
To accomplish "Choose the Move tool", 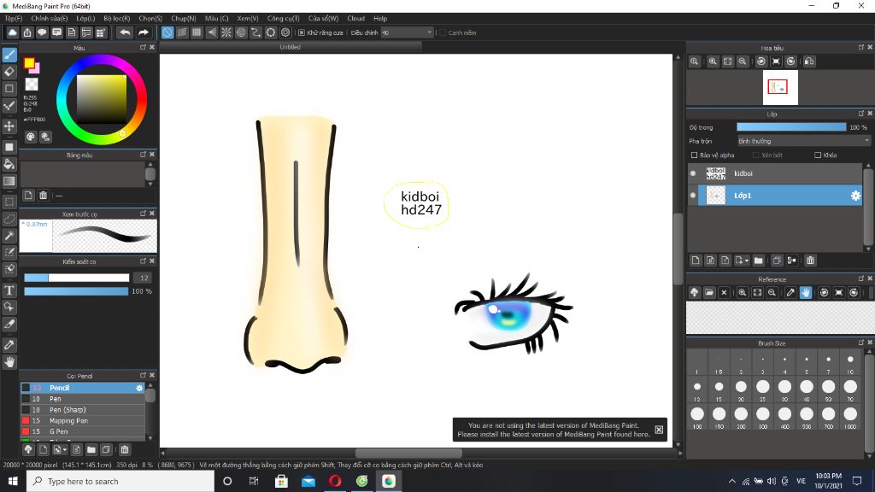I will pos(9,126).
